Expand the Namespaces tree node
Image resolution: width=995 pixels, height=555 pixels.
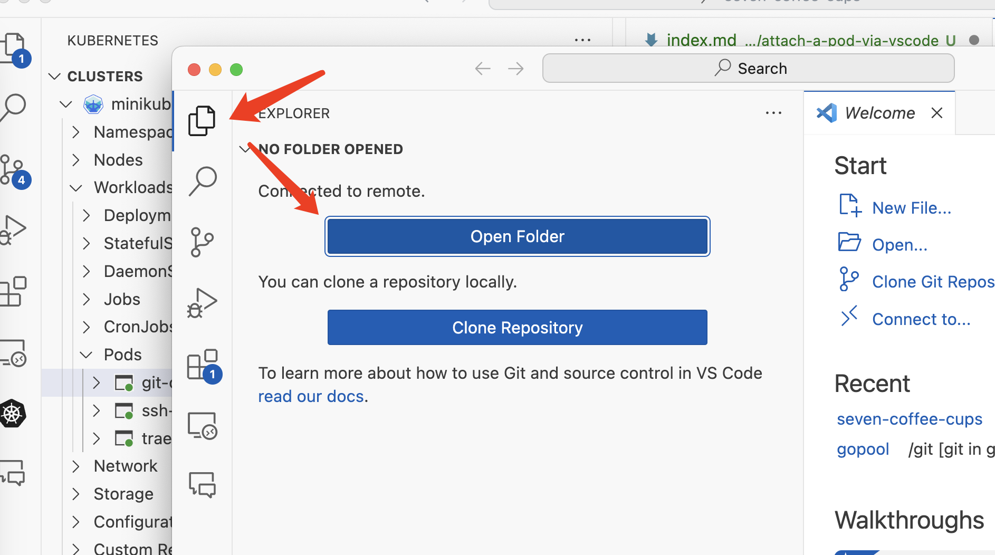(x=76, y=132)
